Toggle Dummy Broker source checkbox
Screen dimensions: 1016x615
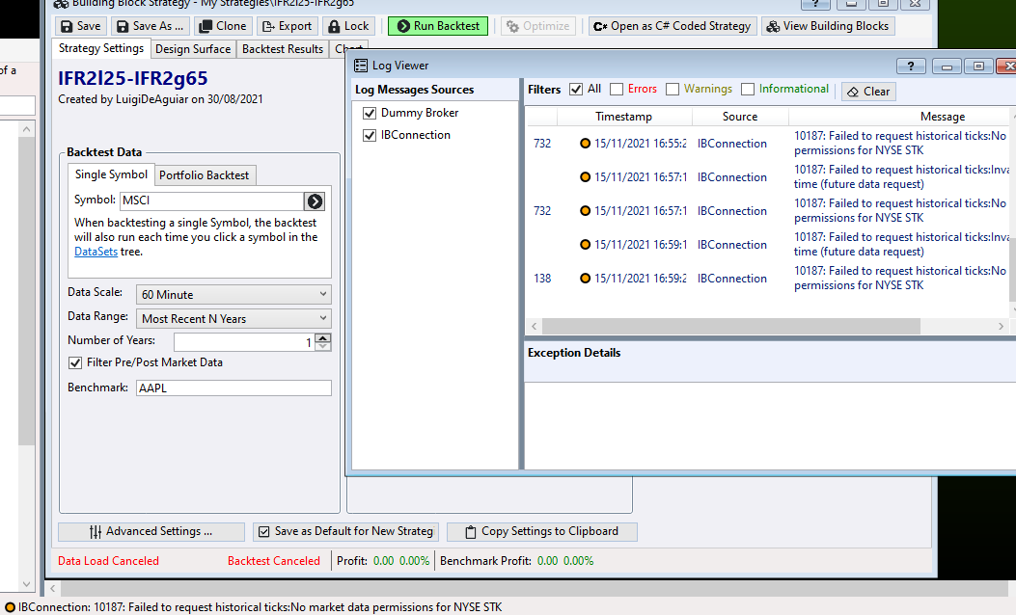click(370, 114)
